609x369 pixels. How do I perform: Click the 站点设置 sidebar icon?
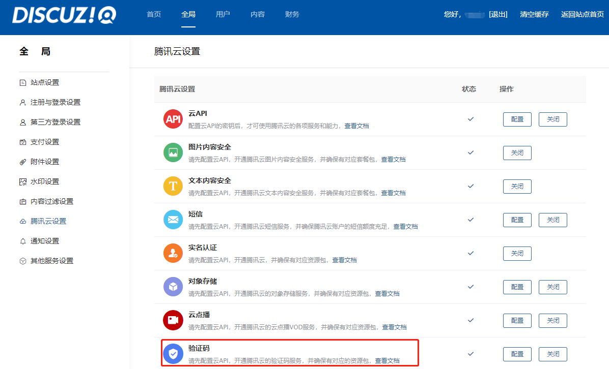(x=23, y=82)
